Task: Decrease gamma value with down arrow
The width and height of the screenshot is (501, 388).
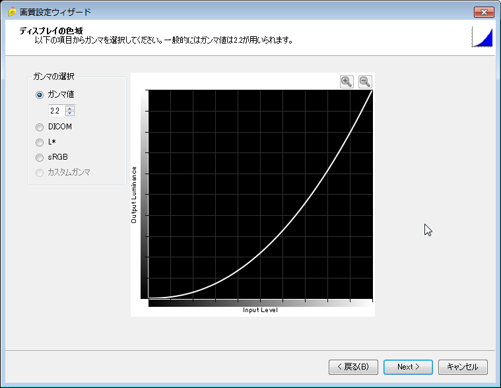Action: pos(70,113)
